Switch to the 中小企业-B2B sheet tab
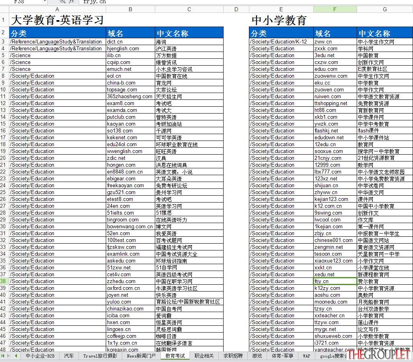Viewport: 413px width, 362px height. coord(40,356)
